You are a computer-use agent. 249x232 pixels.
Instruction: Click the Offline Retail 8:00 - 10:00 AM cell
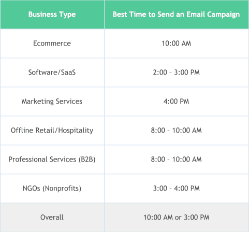click(x=177, y=130)
